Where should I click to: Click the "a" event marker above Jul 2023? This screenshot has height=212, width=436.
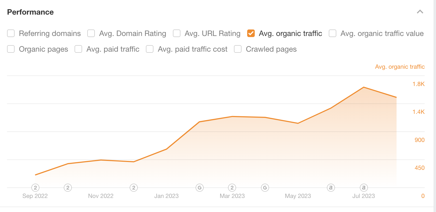tap(364, 188)
